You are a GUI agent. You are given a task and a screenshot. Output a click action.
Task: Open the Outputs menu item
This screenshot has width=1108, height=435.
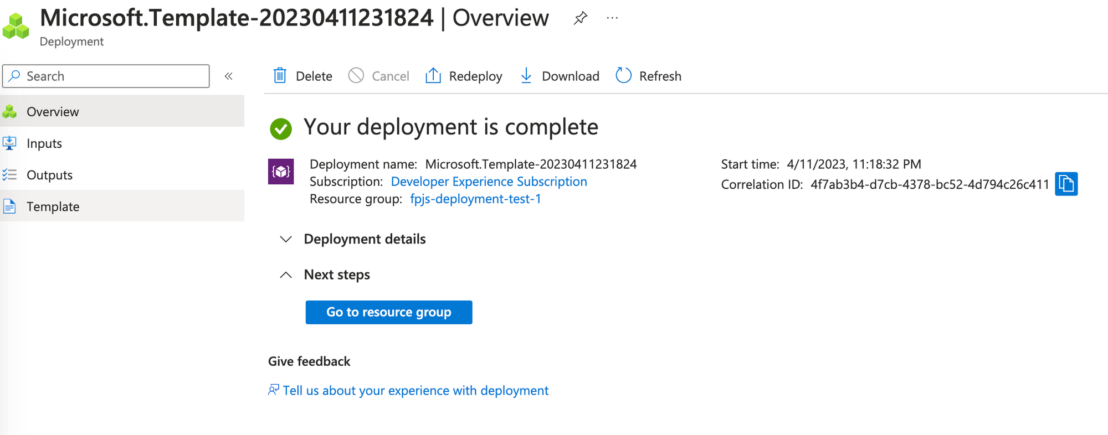coord(122,174)
